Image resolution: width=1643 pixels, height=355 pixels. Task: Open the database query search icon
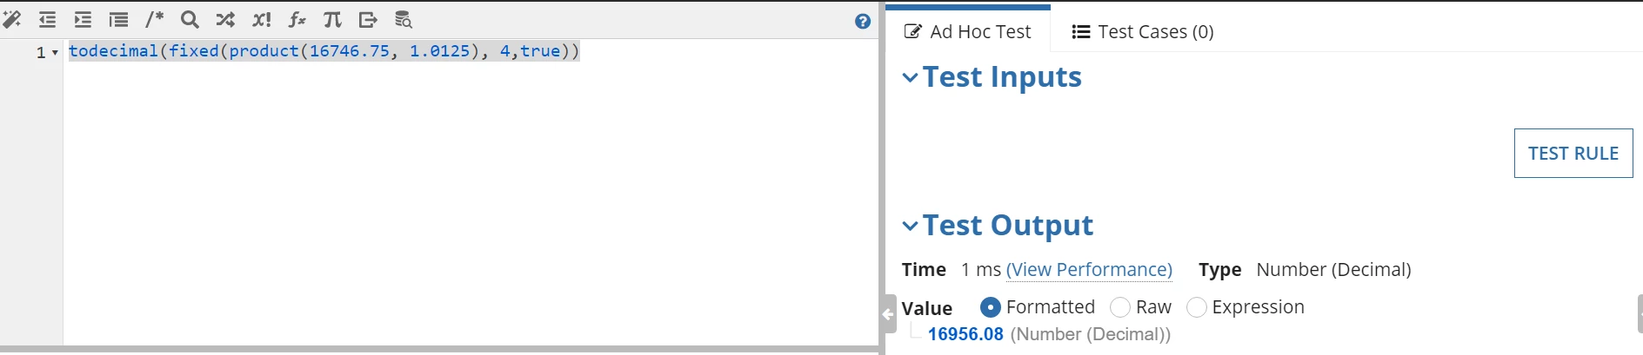point(404,19)
